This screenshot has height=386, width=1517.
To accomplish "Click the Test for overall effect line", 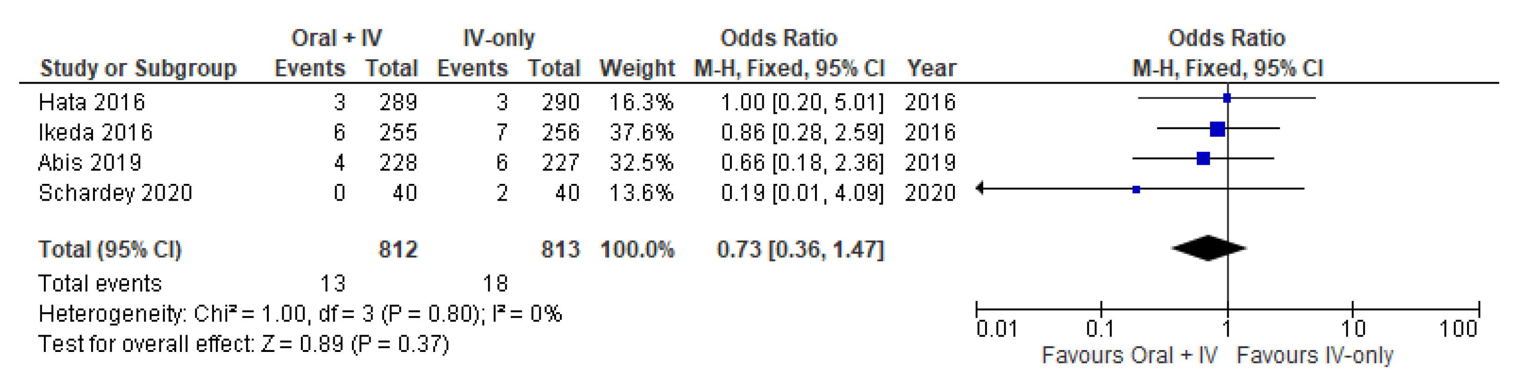I will (x=243, y=344).
